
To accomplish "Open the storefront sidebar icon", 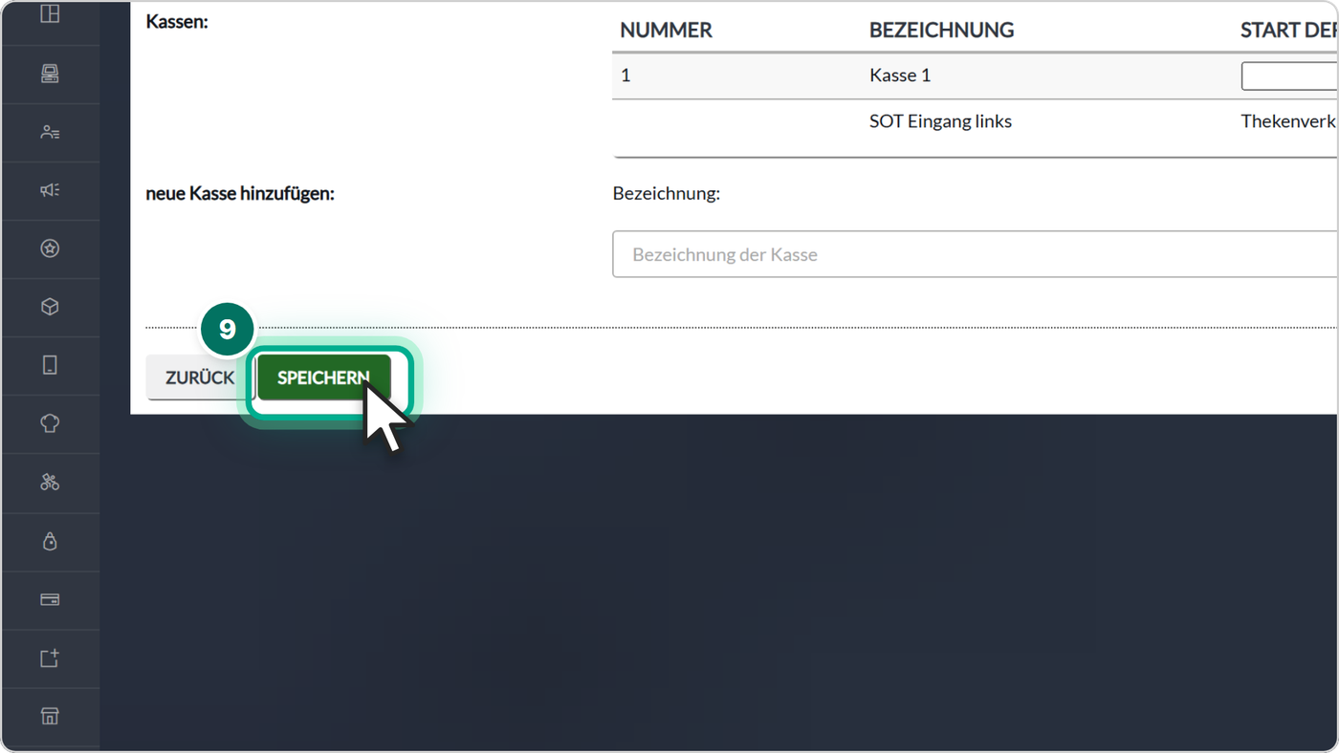I will (x=50, y=717).
